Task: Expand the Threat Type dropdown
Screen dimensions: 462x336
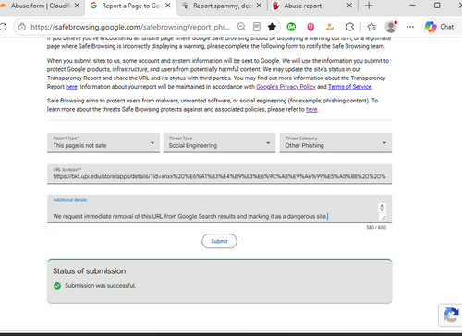Action: [x=219, y=143]
